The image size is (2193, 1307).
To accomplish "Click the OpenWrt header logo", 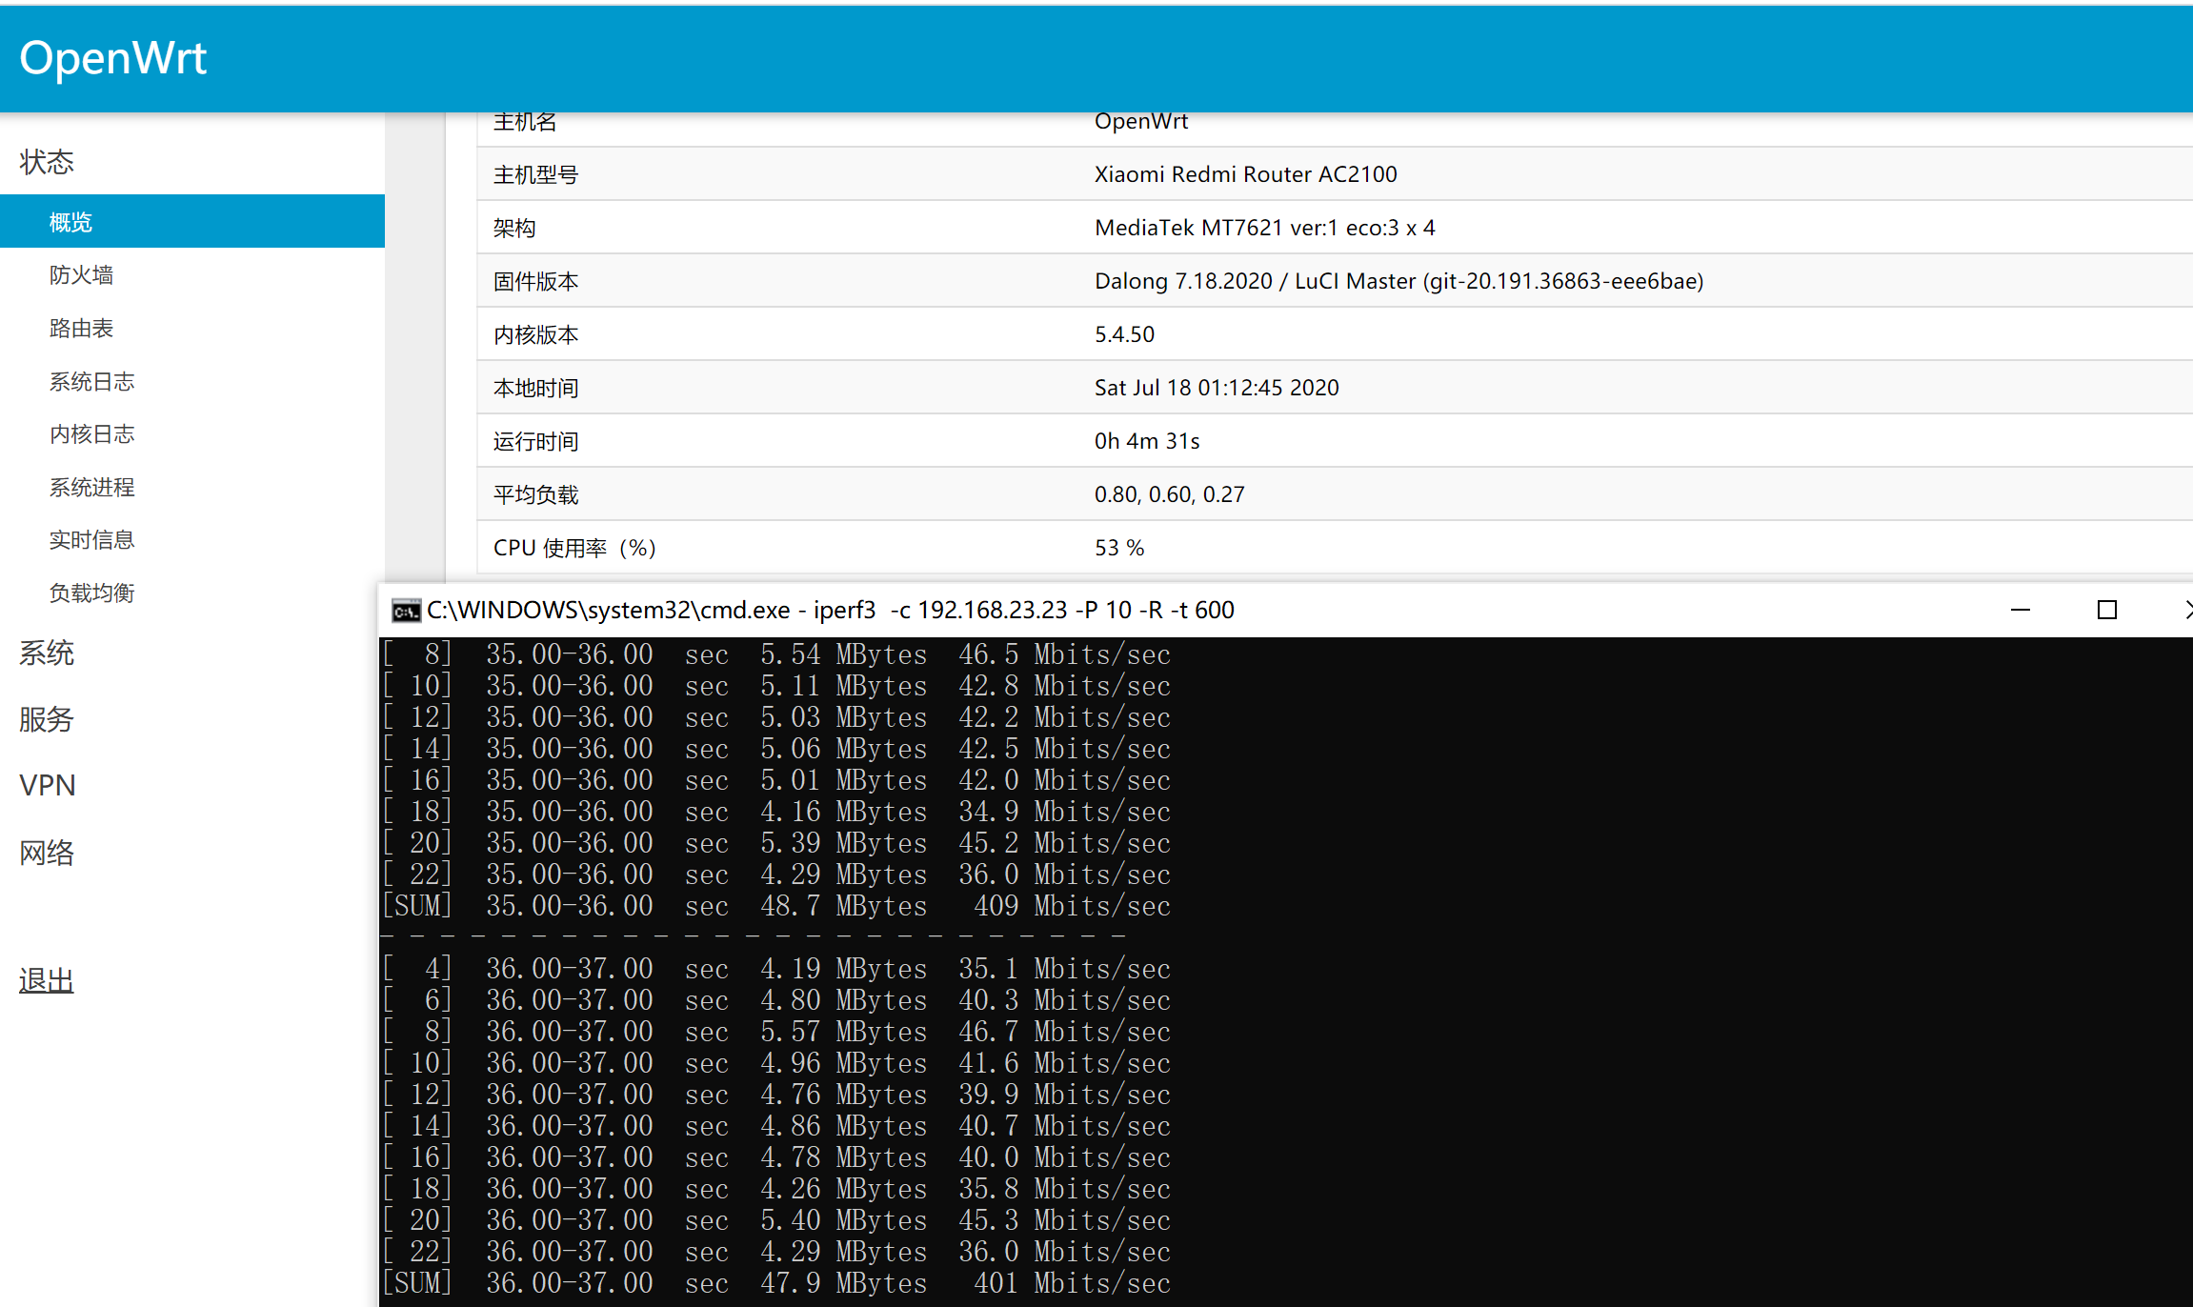I will click(112, 58).
